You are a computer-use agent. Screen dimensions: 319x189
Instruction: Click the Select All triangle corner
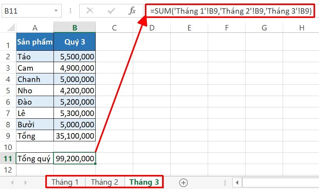point(11,27)
